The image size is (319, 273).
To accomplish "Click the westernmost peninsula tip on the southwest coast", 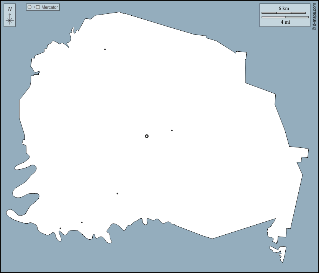I will [x=8, y=212].
